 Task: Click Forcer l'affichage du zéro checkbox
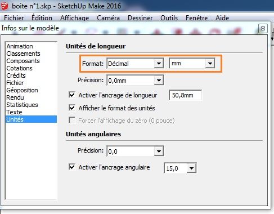[x=72, y=121]
